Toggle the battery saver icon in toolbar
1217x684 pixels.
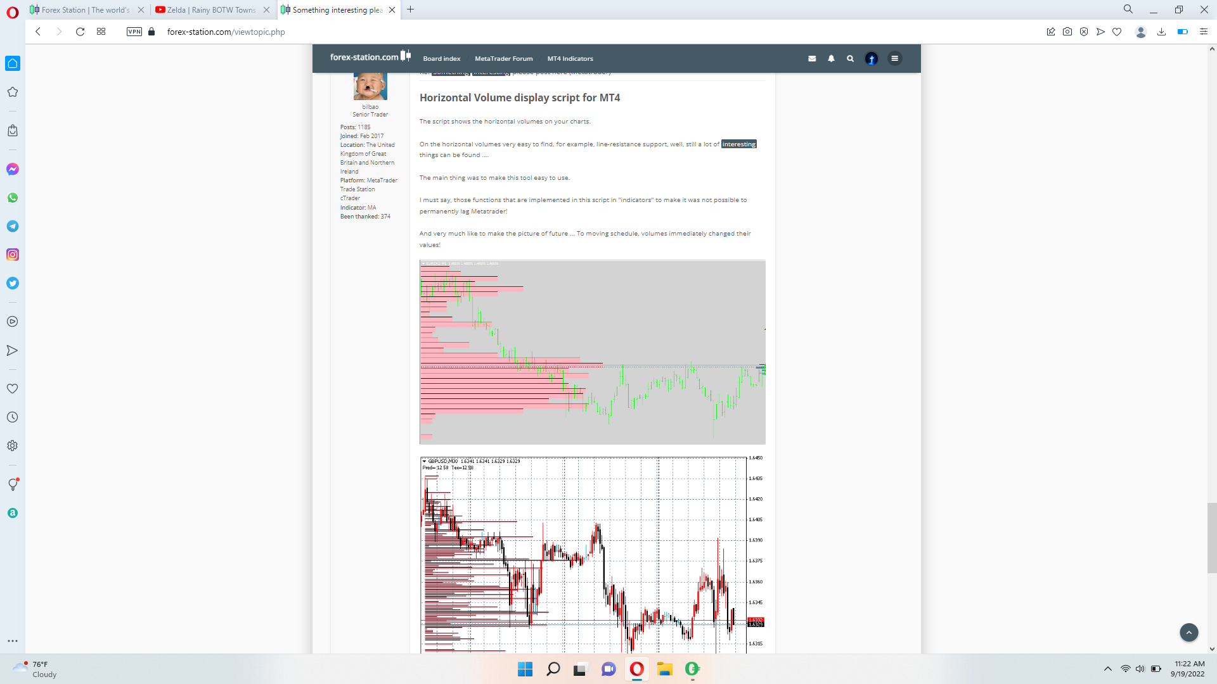click(x=1182, y=32)
